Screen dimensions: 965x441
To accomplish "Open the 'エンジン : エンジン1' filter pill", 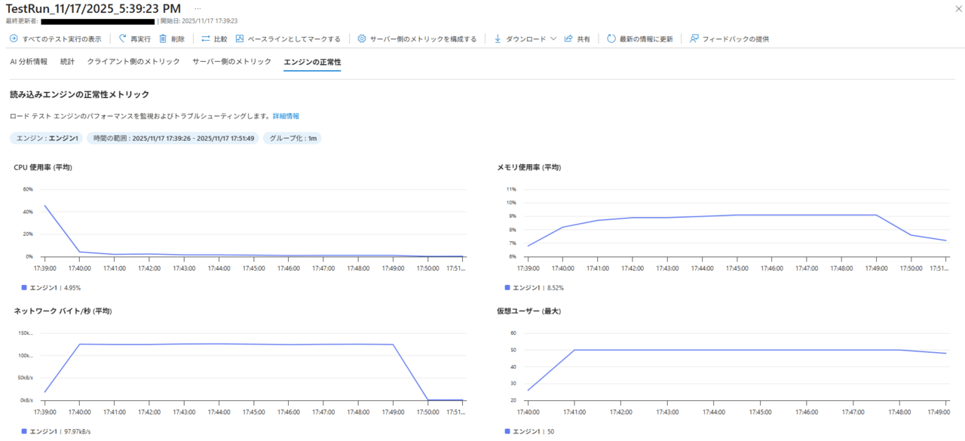I will tap(47, 139).
